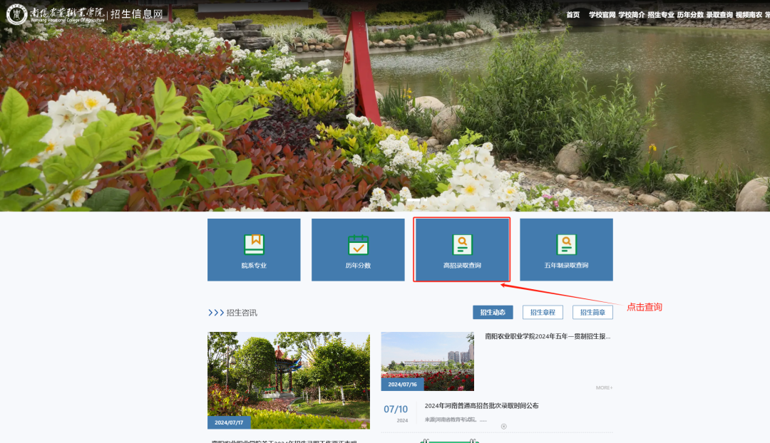Open the 院系专业 bookmark icon tile

coord(254,250)
